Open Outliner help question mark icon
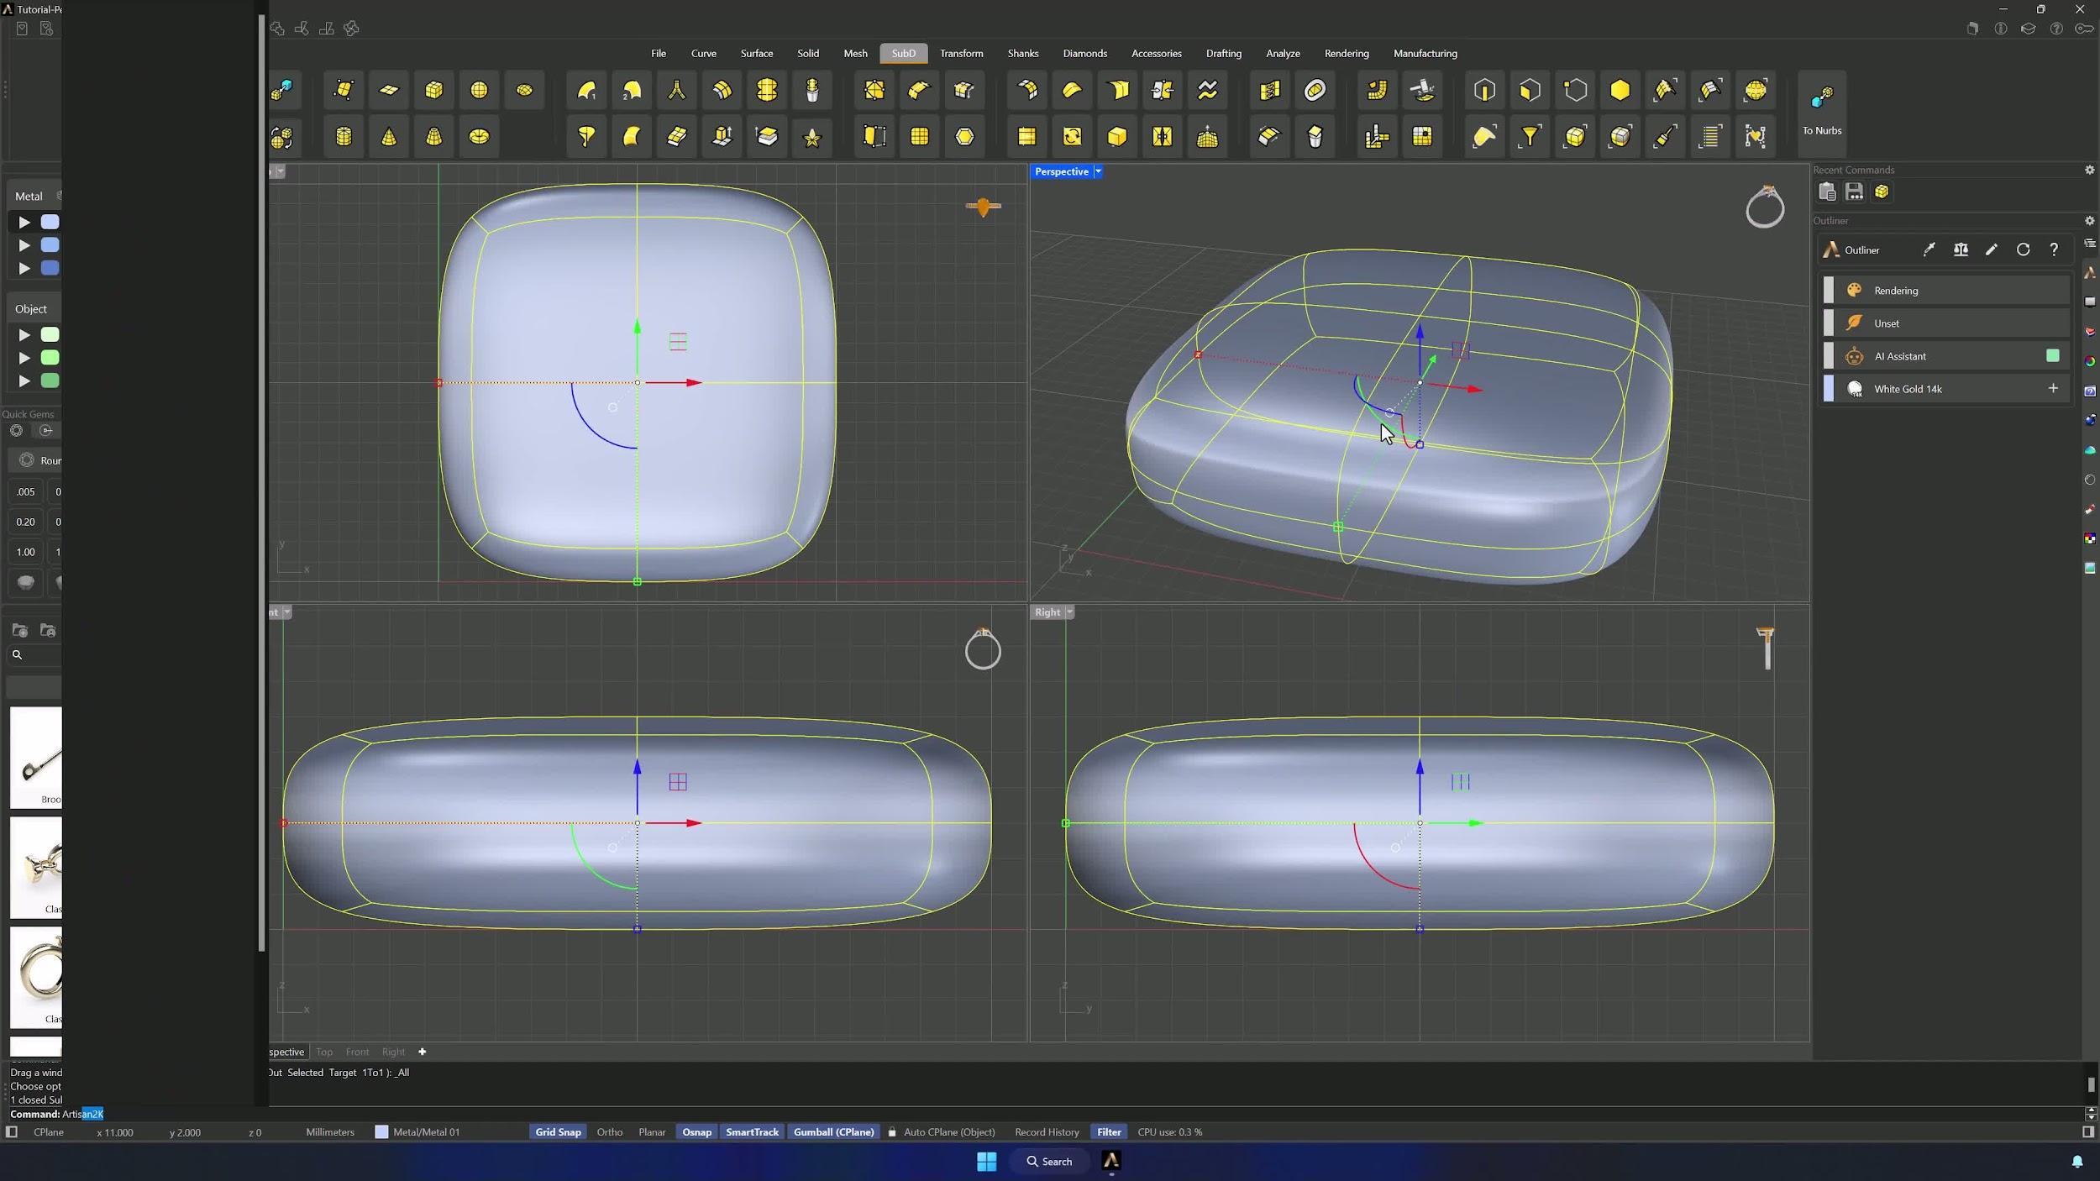This screenshot has height=1181, width=2100. [2054, 249]
